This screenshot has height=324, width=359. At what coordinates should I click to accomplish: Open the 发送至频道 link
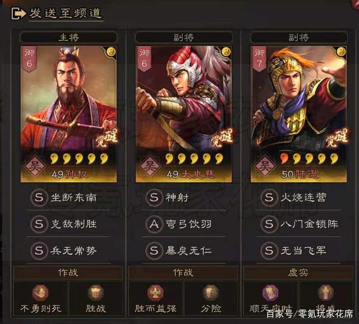coord(66,13)
